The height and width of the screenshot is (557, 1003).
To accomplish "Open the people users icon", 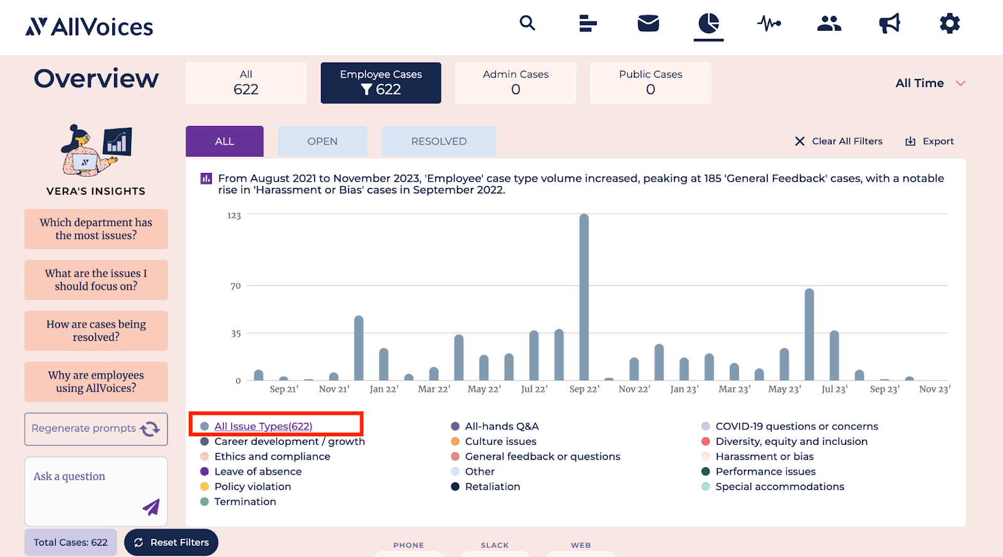I will pyautogui.click(x=829, y=24).
